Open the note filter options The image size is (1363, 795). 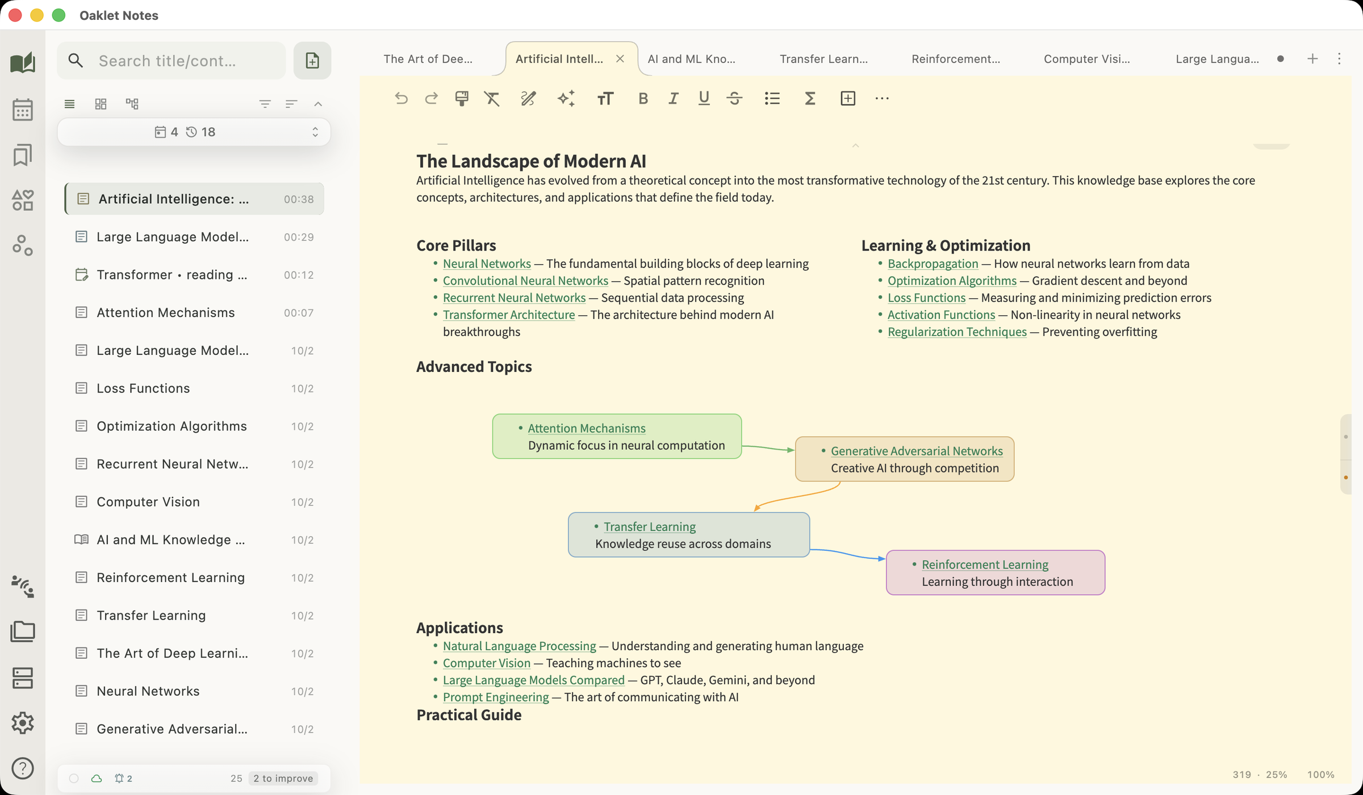[x=265, y=103]
